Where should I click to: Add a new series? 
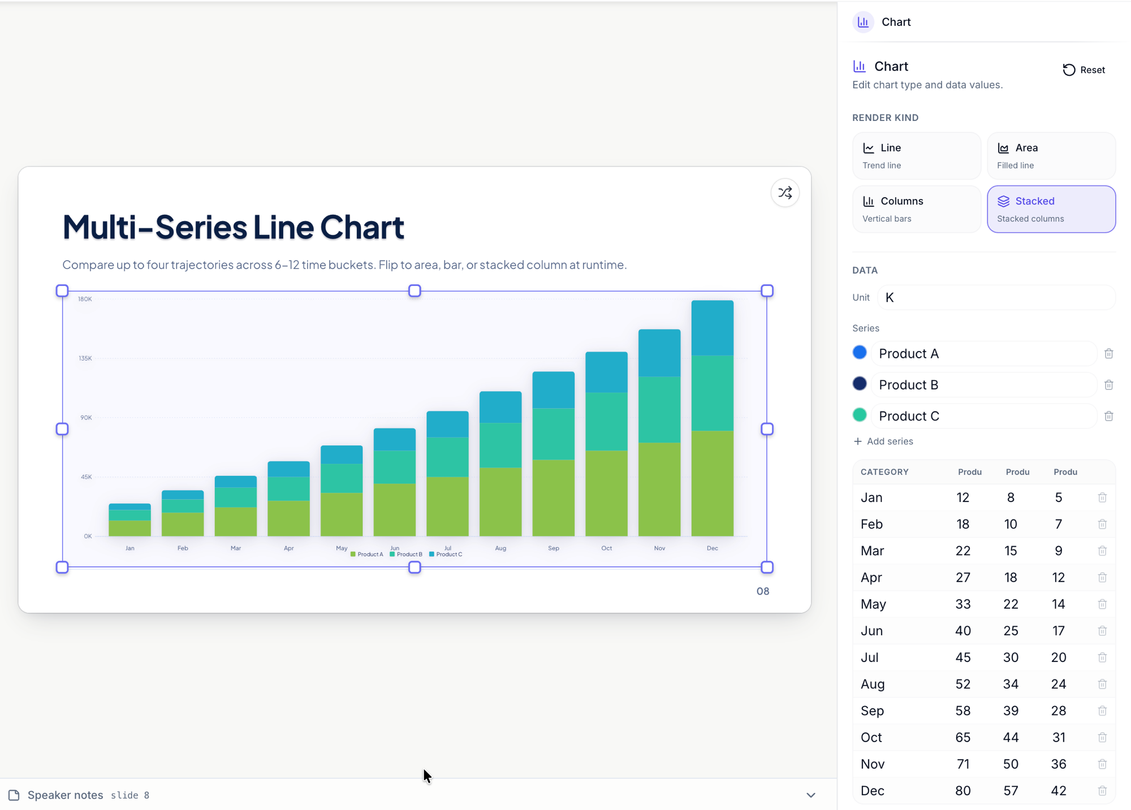click(883, 441)
